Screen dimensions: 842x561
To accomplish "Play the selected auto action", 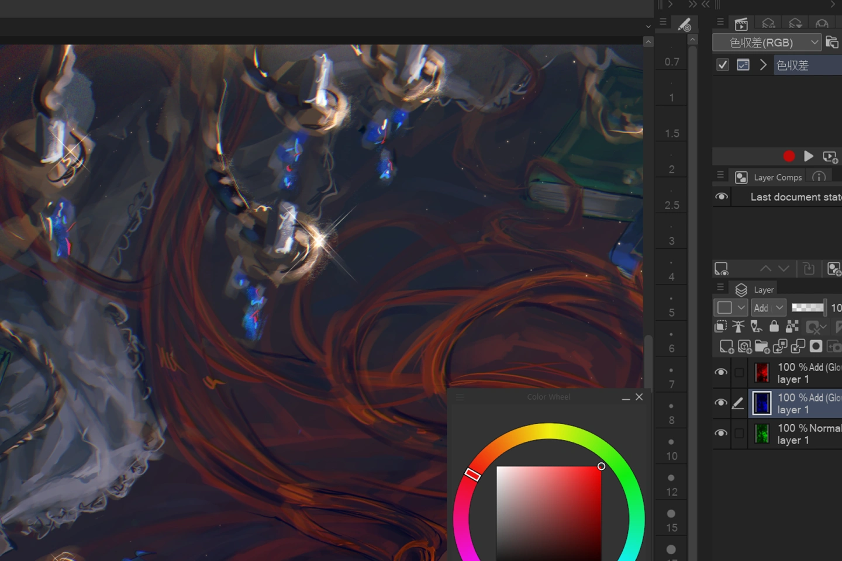I will (809, 156).
